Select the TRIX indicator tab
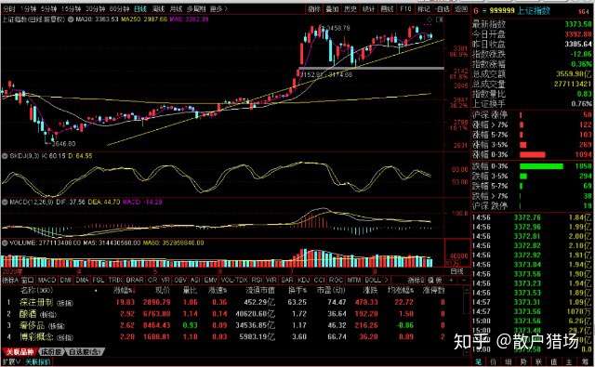595x367 pixels. click(115, 281)
